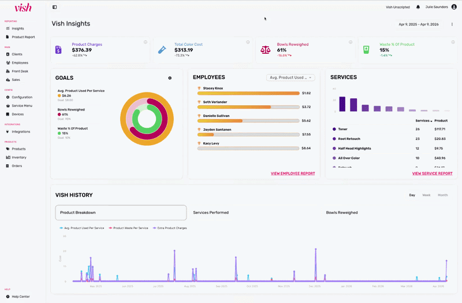Open the Avg. Product Used dropdown

(x=291, y=77)
